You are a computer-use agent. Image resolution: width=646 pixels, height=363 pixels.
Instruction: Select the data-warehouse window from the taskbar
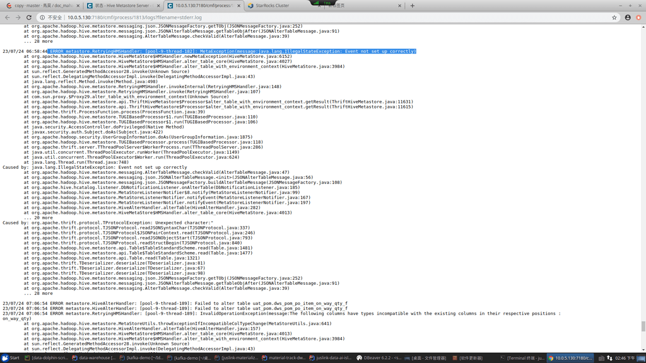(95, 358)
